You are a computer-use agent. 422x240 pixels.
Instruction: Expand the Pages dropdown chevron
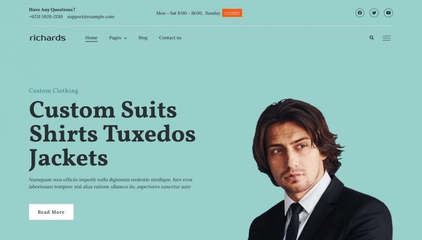coord(125,38)
